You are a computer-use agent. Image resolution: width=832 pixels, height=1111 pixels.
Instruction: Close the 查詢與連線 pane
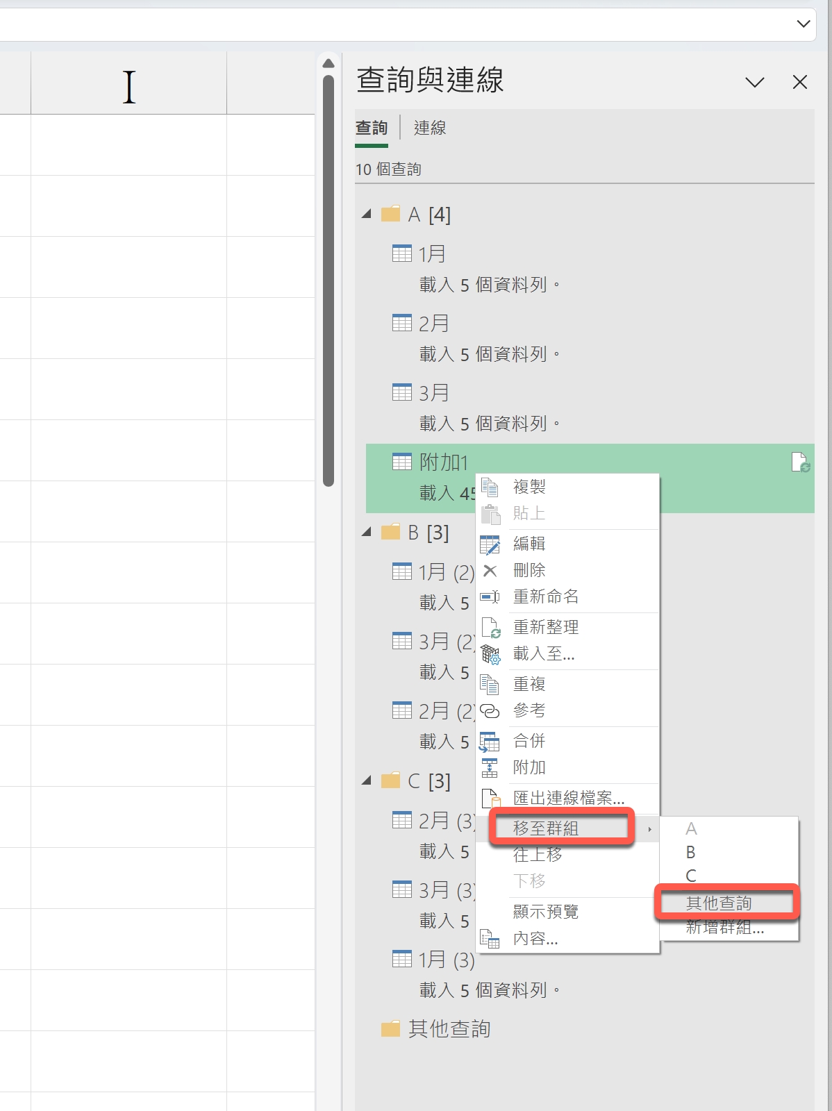click(x=800, y=83)
